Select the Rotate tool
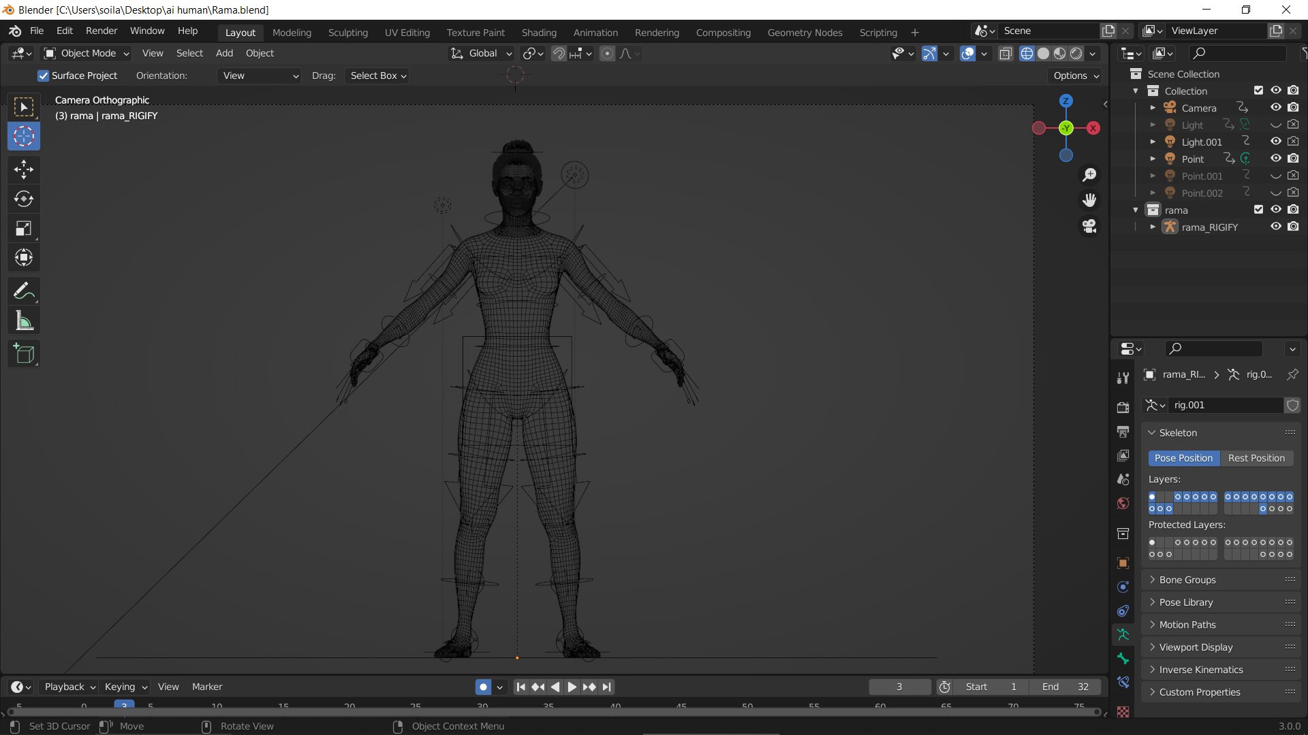 [x=24, y=199]
